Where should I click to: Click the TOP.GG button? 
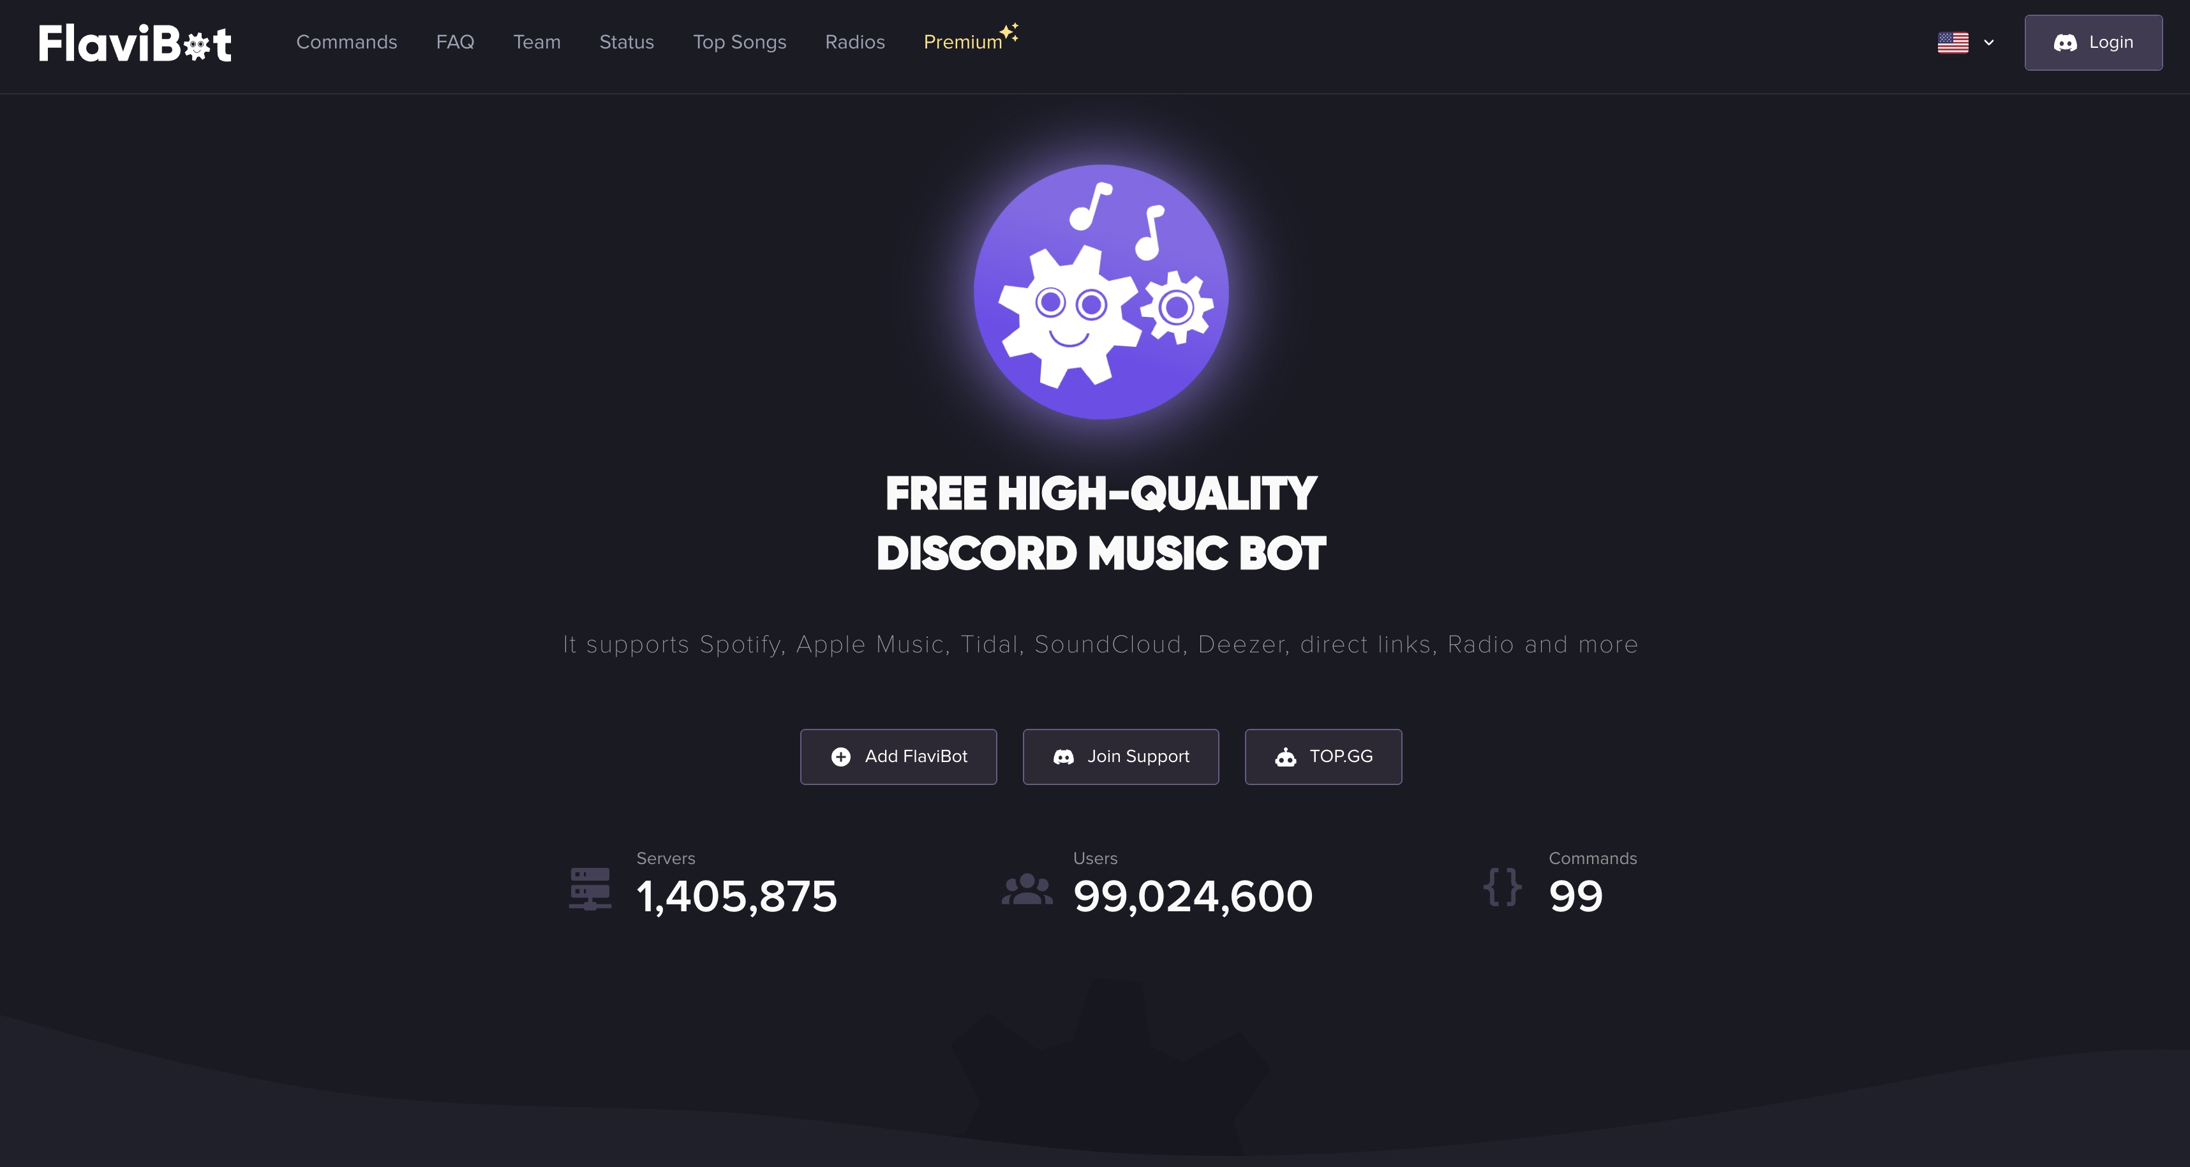tap(1323, 757)
